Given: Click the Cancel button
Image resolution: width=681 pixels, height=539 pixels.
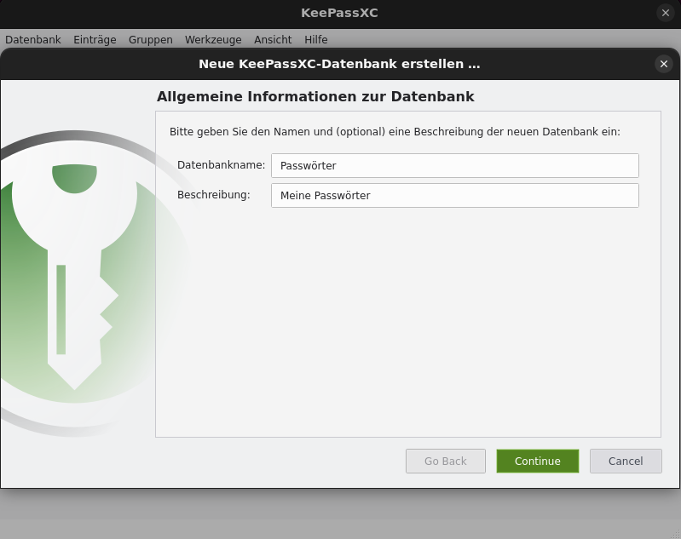Looking at the screenshot, I should [626, 461].
